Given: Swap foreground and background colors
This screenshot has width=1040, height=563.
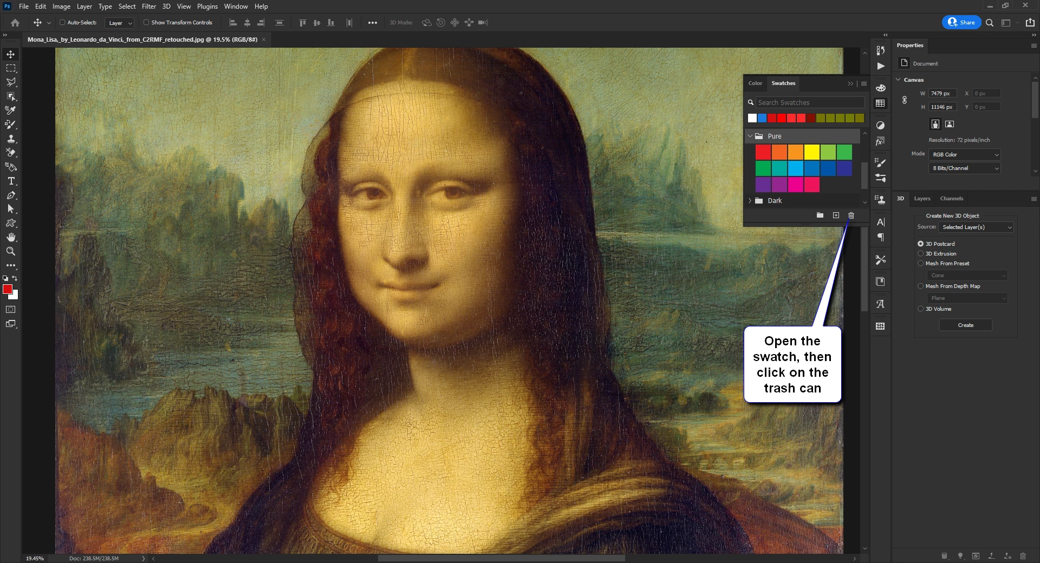Looking at the screenshot, I should coord(15,278).
